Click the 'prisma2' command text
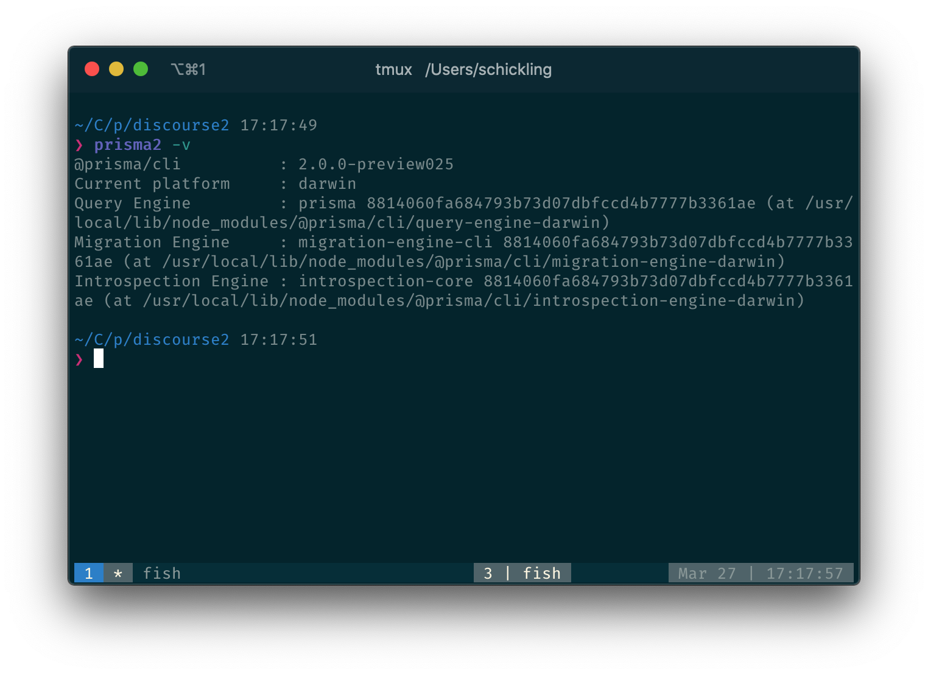The height and width of the screenshot is (675, 928). click(x=128, y=145)
